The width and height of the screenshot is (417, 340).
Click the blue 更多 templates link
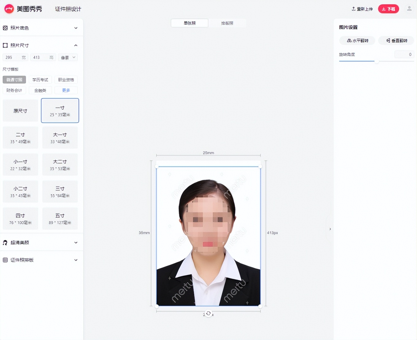[x=66, y=90]
